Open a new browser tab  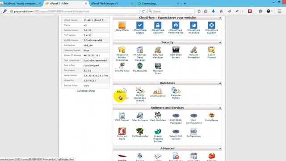click(185, 4)
